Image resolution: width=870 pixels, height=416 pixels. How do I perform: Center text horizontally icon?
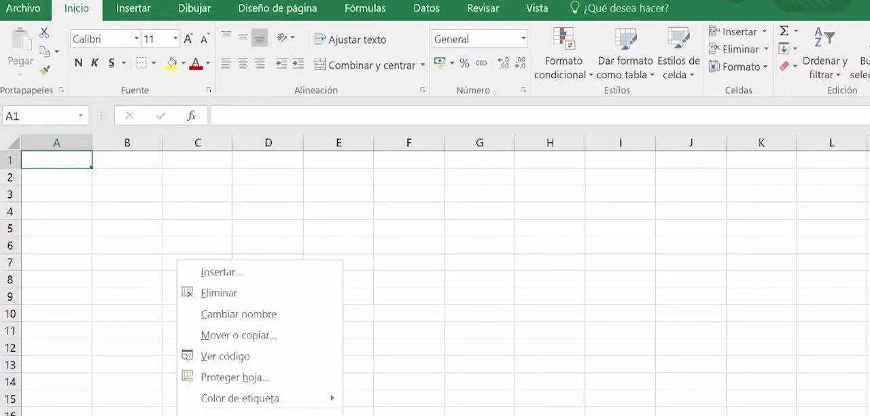[243, 63]
